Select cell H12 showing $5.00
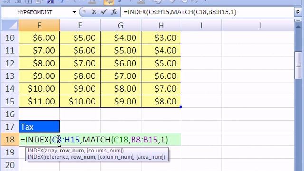Image resolution: width=304 pixels, height=171 pixels. [161, 63]
